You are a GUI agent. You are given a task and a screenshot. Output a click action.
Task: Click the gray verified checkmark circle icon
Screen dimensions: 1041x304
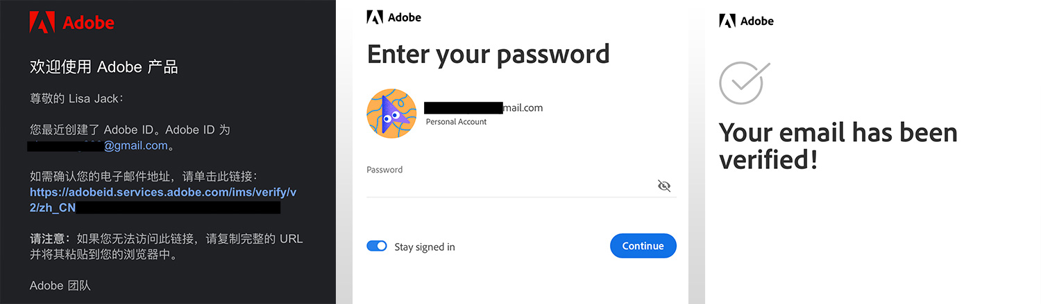tap(744, 82)
